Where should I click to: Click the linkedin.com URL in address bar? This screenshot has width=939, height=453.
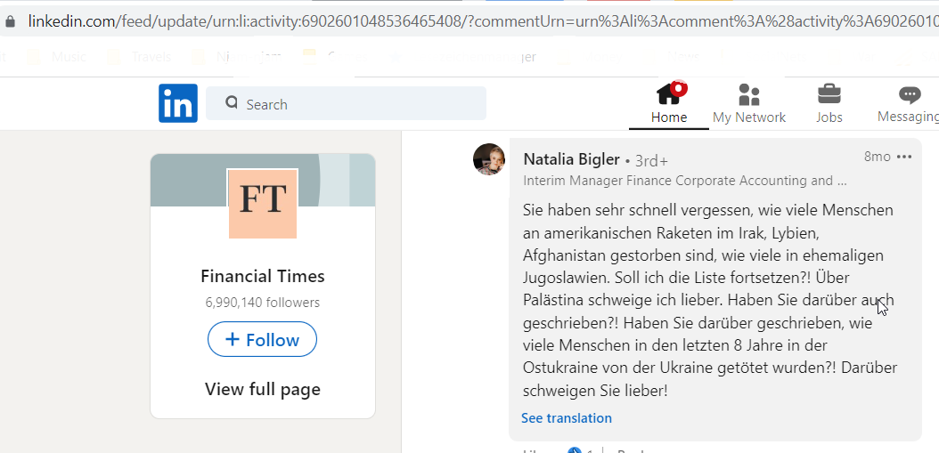pyautogui.click(x=482, y=21)
